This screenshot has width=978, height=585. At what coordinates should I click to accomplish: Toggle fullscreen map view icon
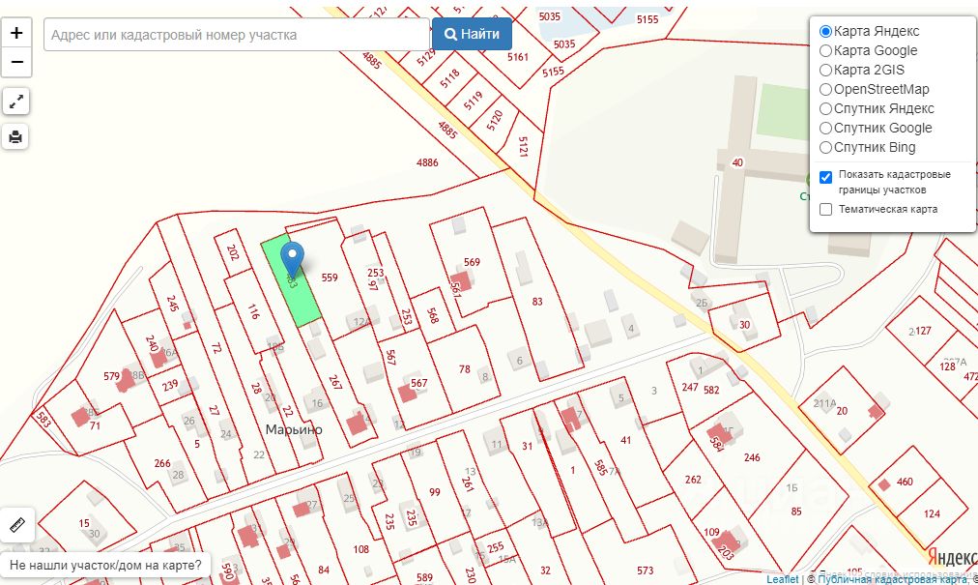16,101
